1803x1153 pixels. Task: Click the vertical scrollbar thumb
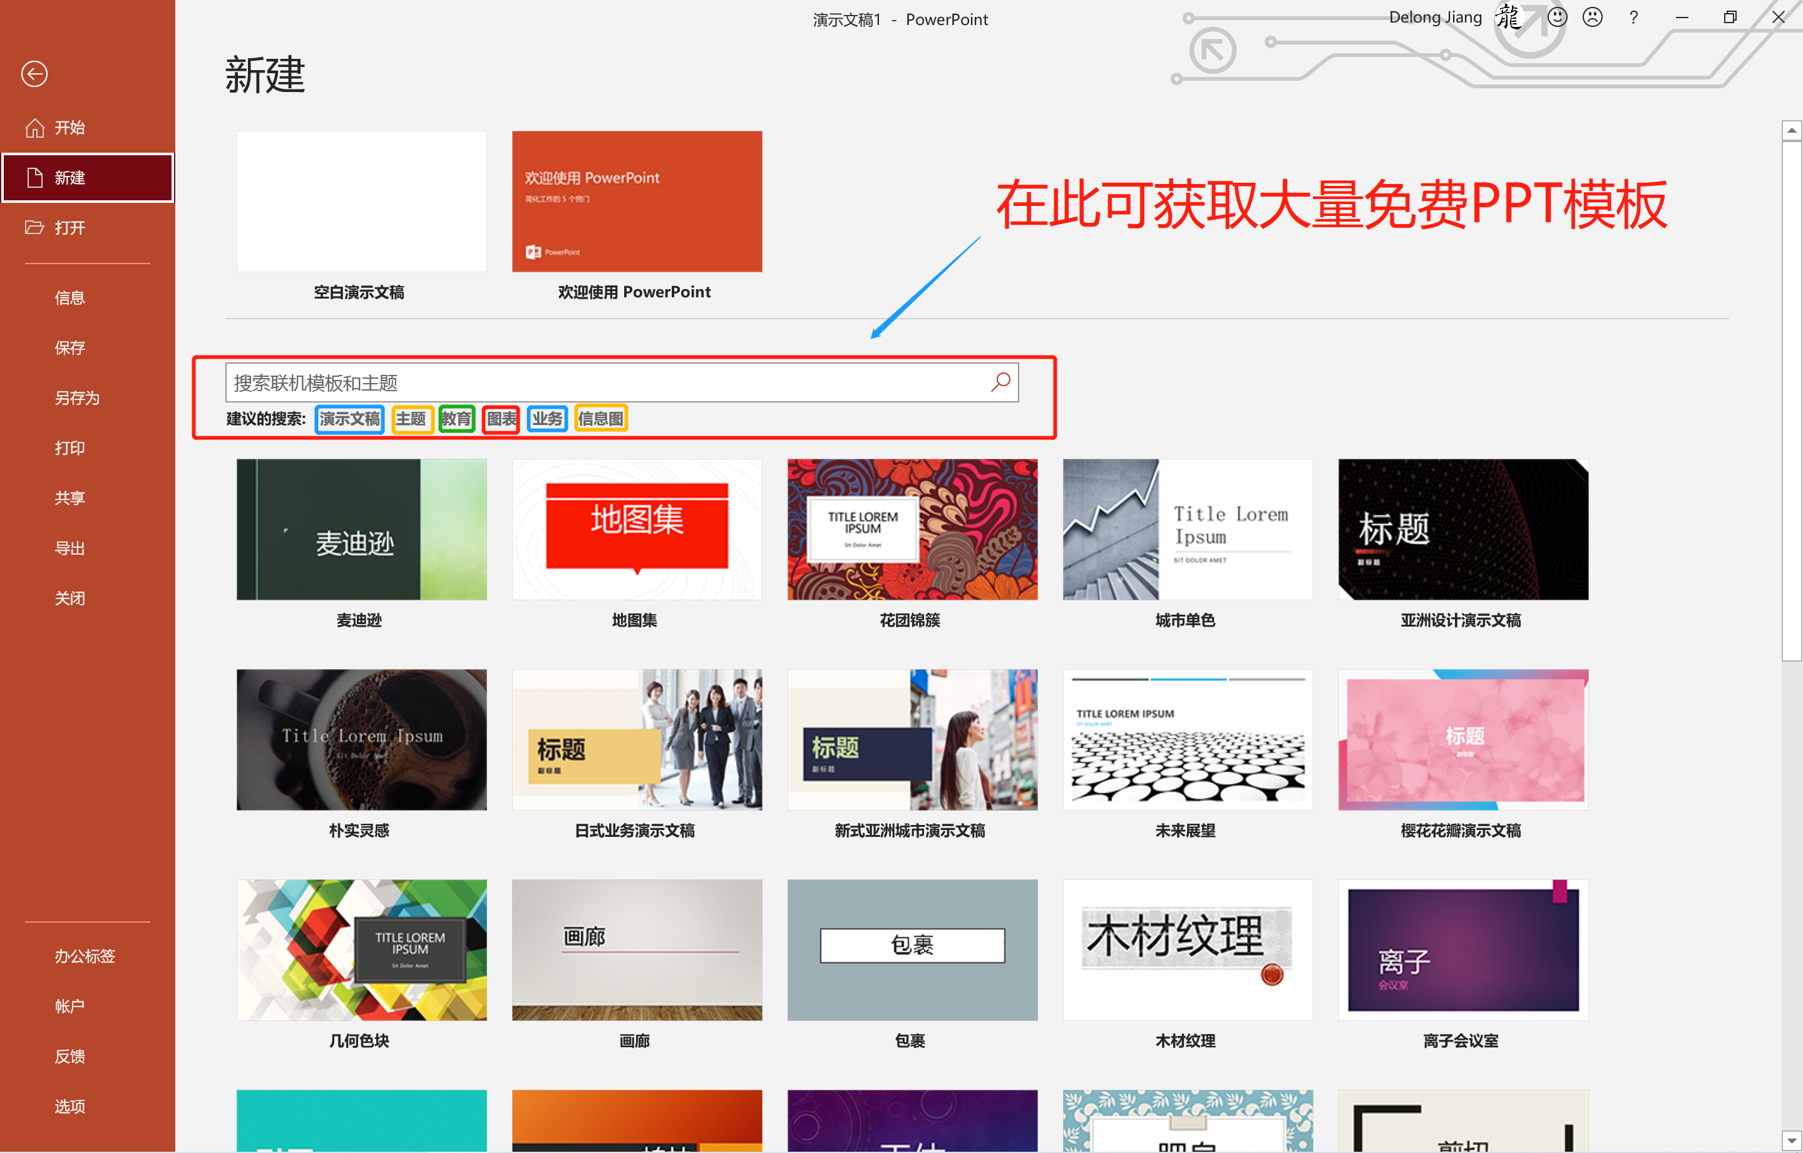pyautogui.click(x=1791, y=401)
